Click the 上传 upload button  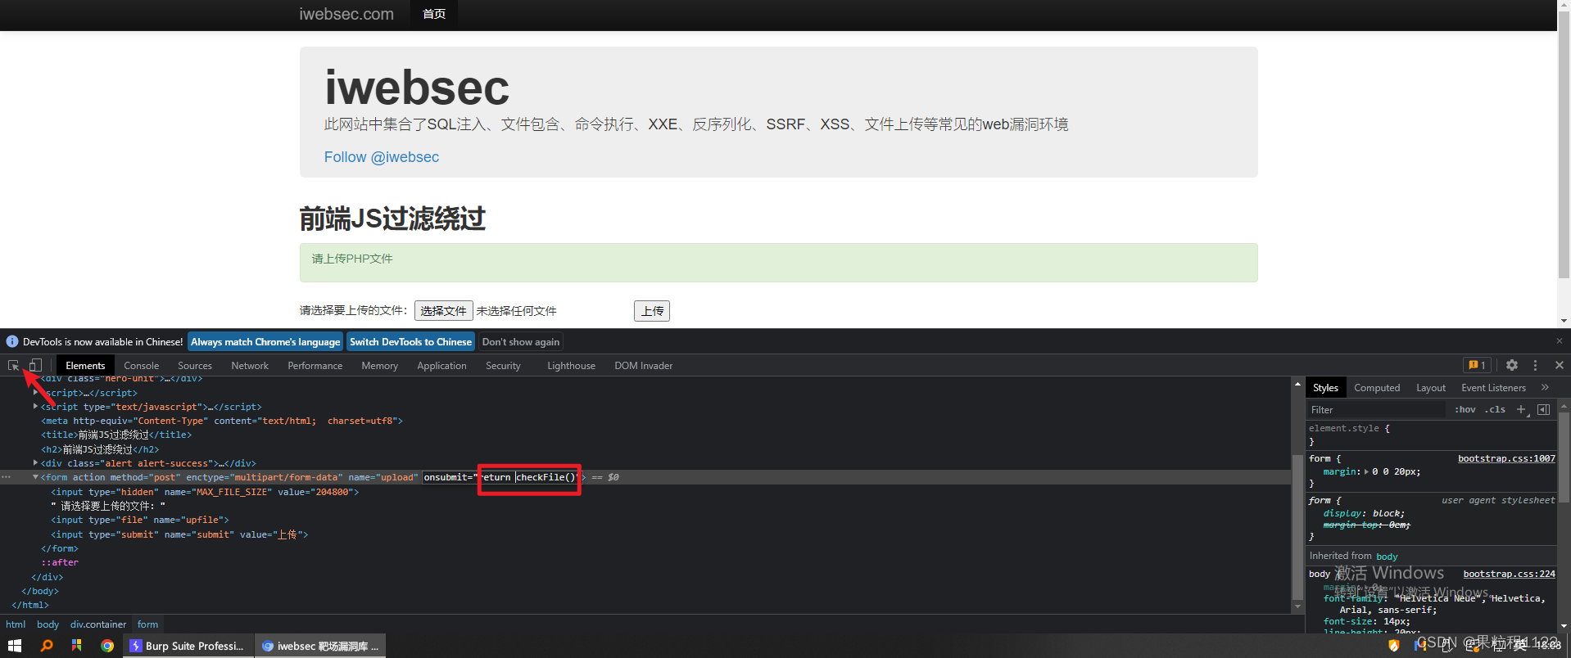point(652,310)
